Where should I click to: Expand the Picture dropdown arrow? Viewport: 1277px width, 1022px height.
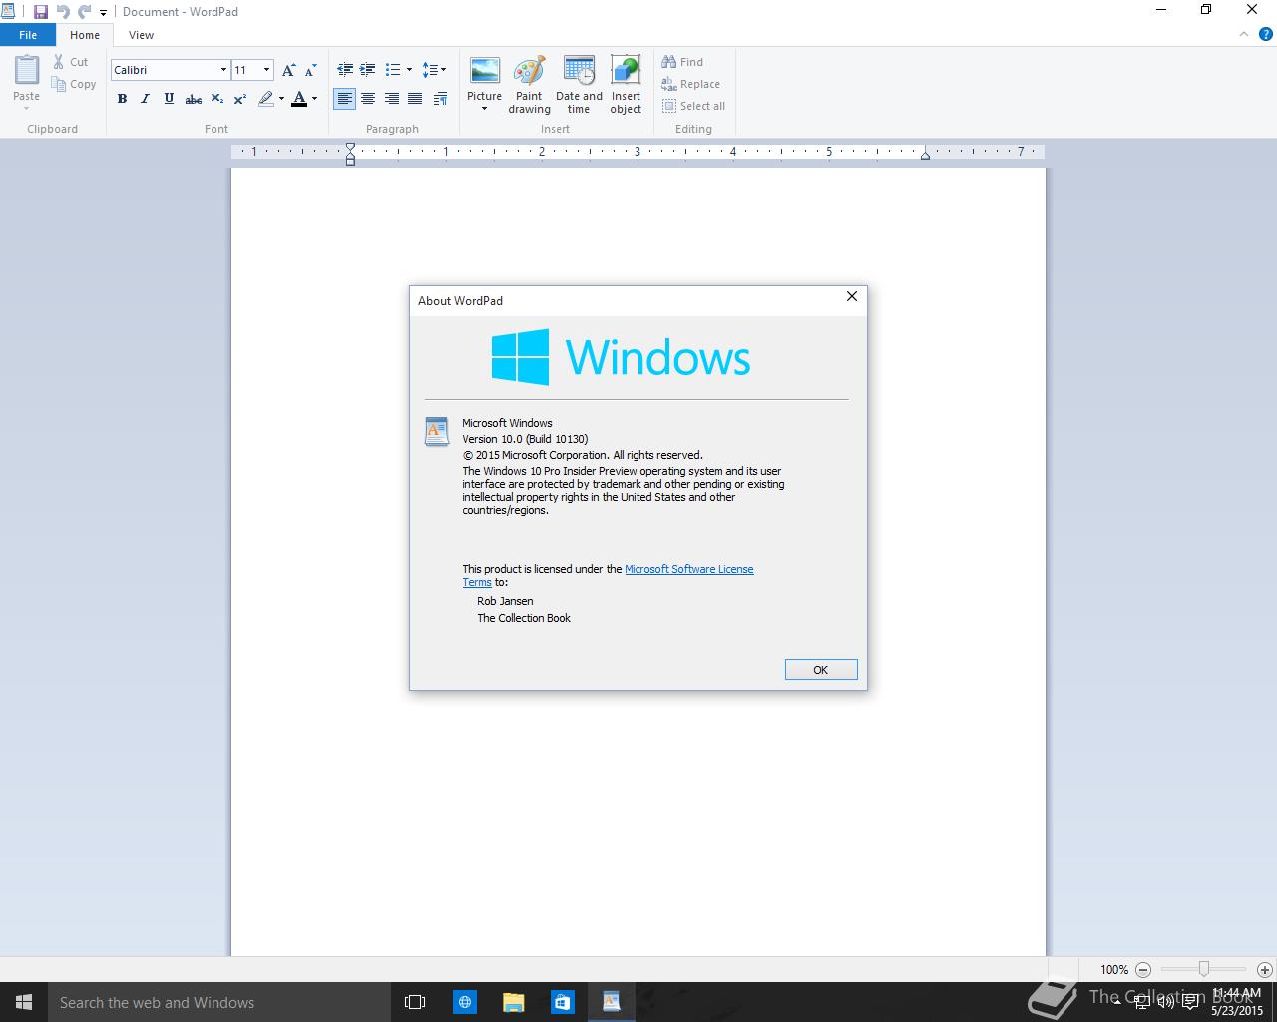click(x=484, y=109)
